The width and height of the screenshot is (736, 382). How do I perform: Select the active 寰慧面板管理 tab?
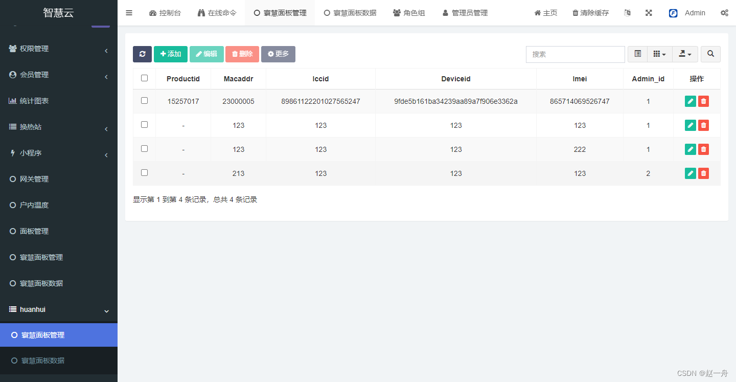(280, 13)
